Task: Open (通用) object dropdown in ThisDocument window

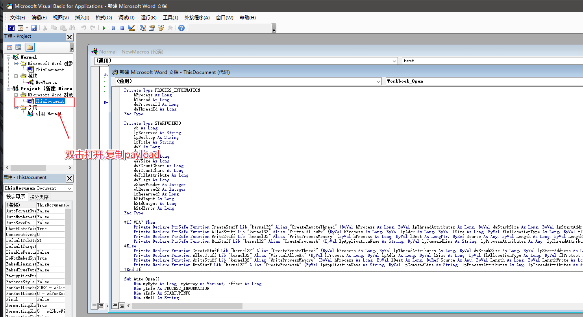Action: tap(378, 81)
